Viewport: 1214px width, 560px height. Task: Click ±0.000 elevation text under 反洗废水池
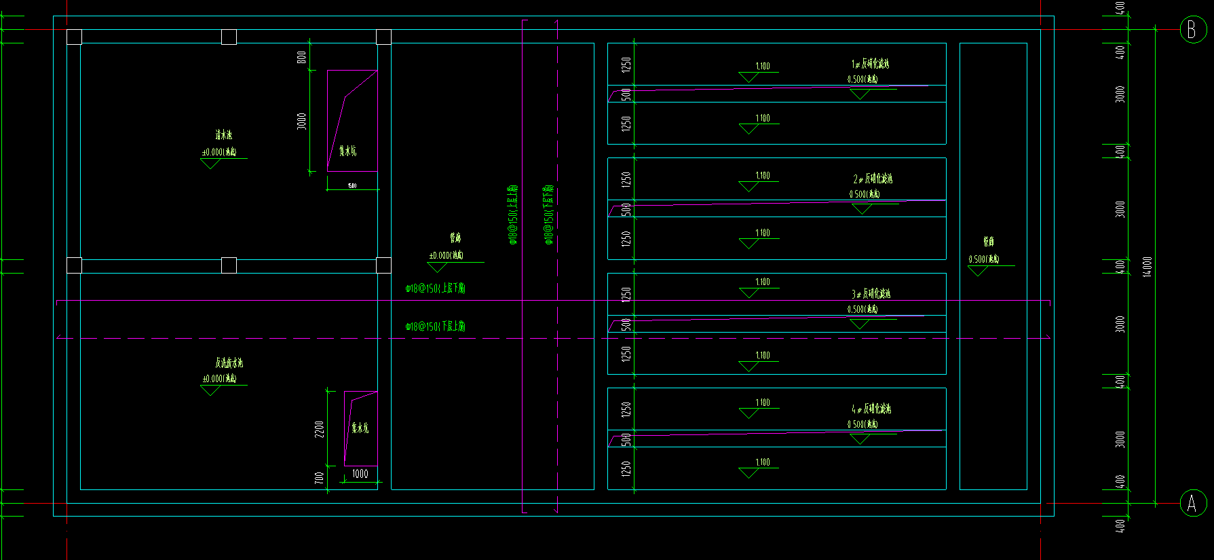click(219, 379)
